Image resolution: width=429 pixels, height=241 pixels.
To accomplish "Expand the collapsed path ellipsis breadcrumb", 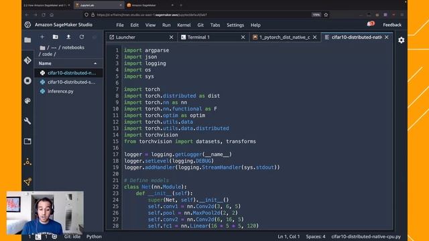I will coord(54,48).
